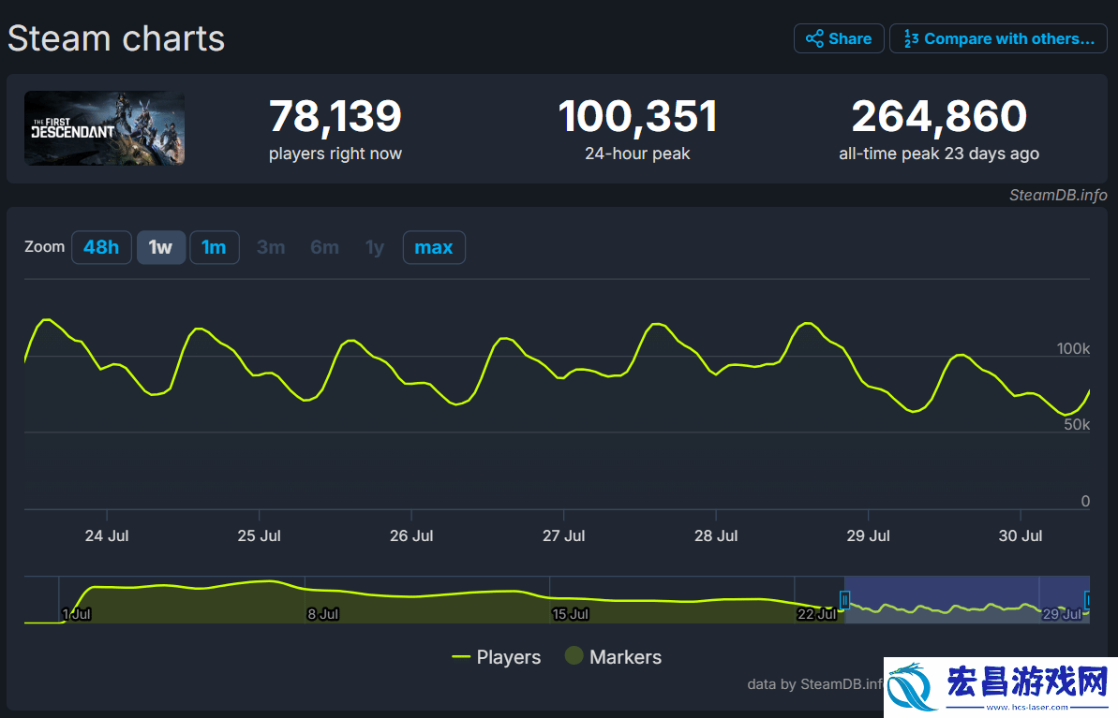Click the 15 Jul navigator label
This screenshot has height=718, width=1118.
(571, 614)
